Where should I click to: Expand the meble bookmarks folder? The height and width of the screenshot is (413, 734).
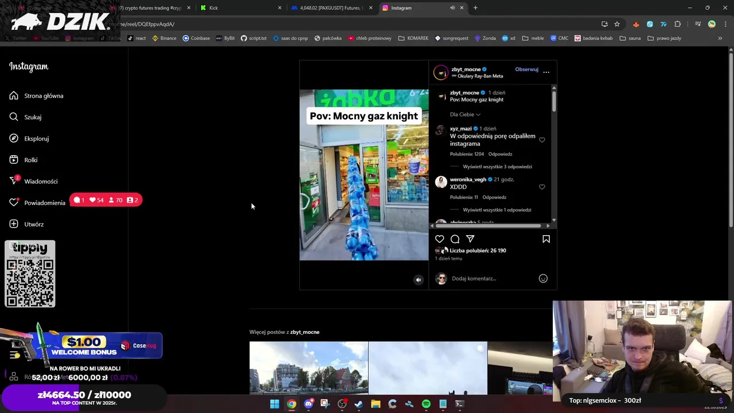pos(533,38)
